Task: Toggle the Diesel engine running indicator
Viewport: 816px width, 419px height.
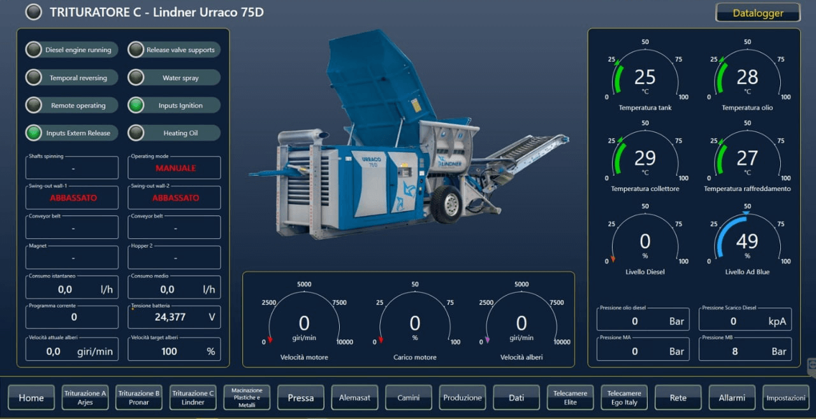Action: point(71,50)
